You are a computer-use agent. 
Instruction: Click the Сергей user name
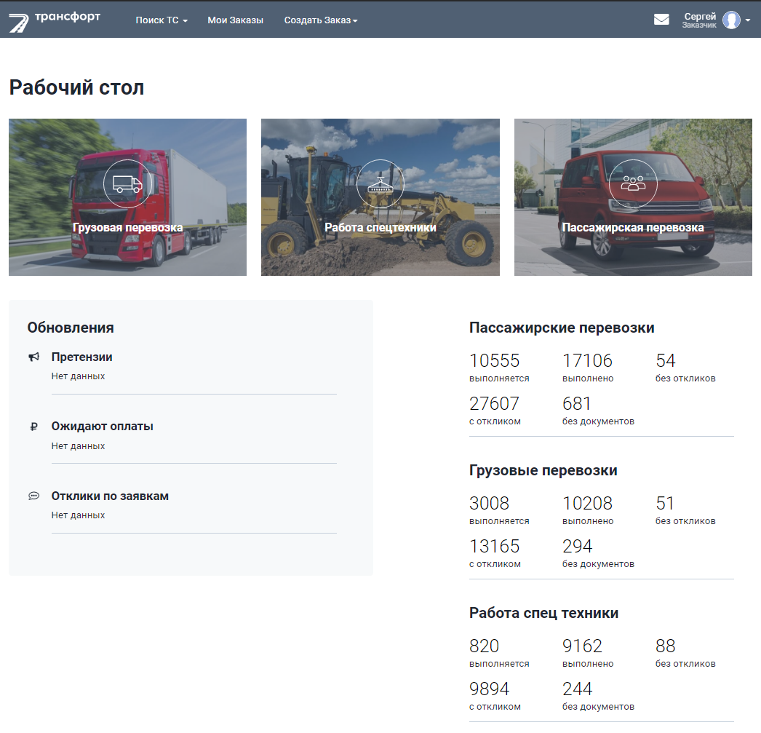pyautogui.click(x=700, y=17)
